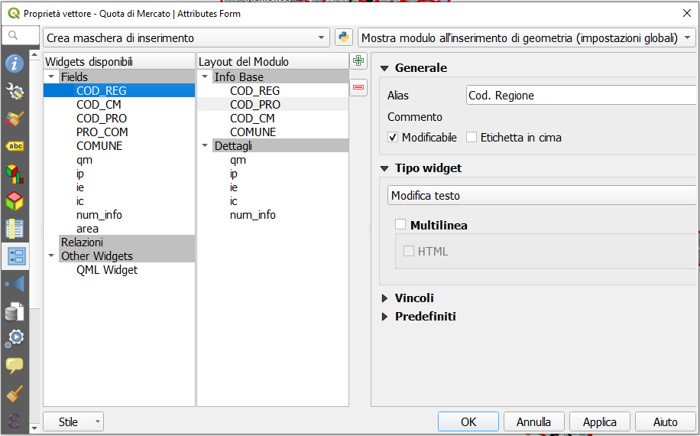The image size is (700, 436).
Task: Open the Joins arrow icon
Action: click(x=15, y=284)
